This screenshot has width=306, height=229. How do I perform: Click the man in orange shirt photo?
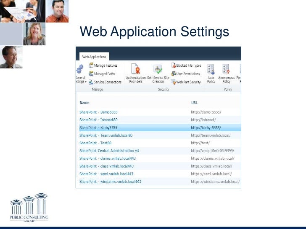[57, 11]
